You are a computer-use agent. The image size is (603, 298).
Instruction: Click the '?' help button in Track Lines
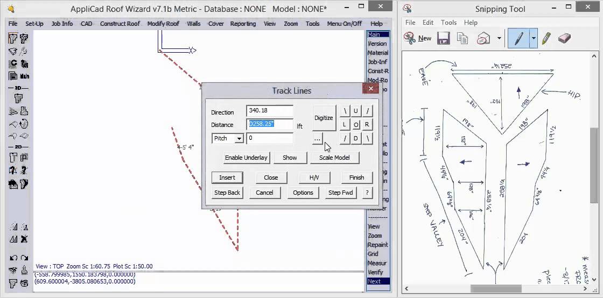tap(367, 193)
